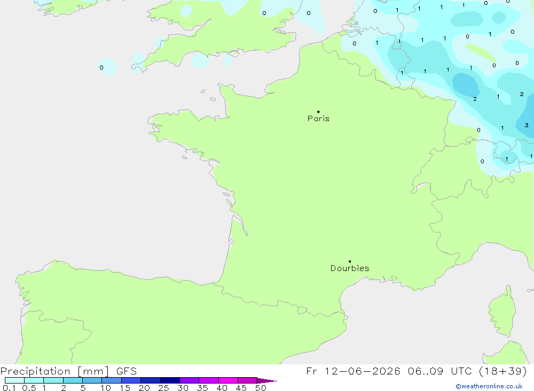The image size is (534, 391).
Task: Click the 30 to 35 mm purple legend swatch
Action: pos(189,380)
